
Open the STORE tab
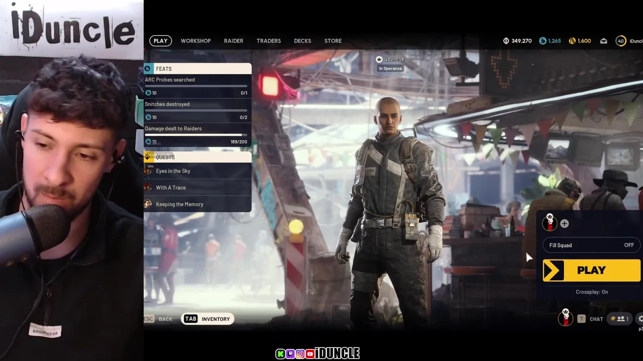coord(333,41)
